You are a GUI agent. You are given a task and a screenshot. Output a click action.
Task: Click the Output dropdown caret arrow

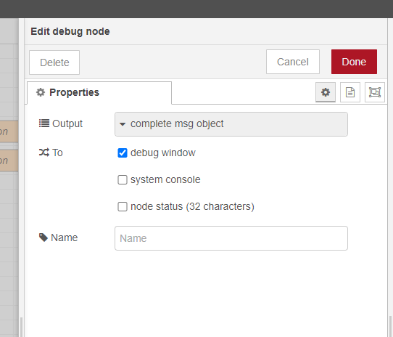click(123, 124)
